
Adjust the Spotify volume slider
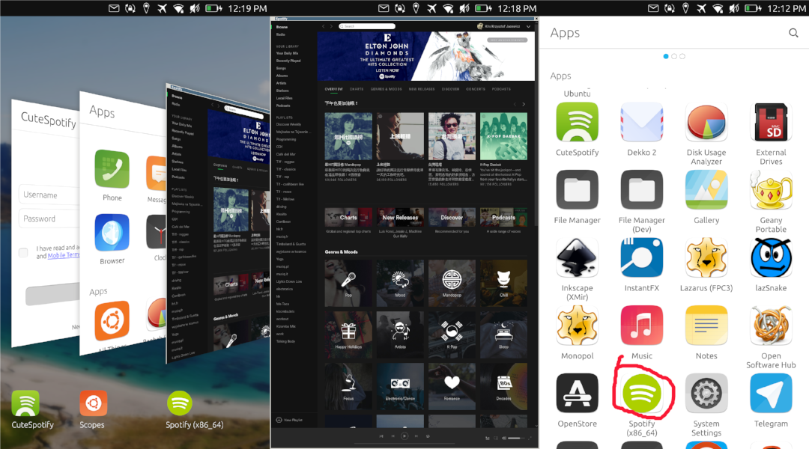pos(518,439)
